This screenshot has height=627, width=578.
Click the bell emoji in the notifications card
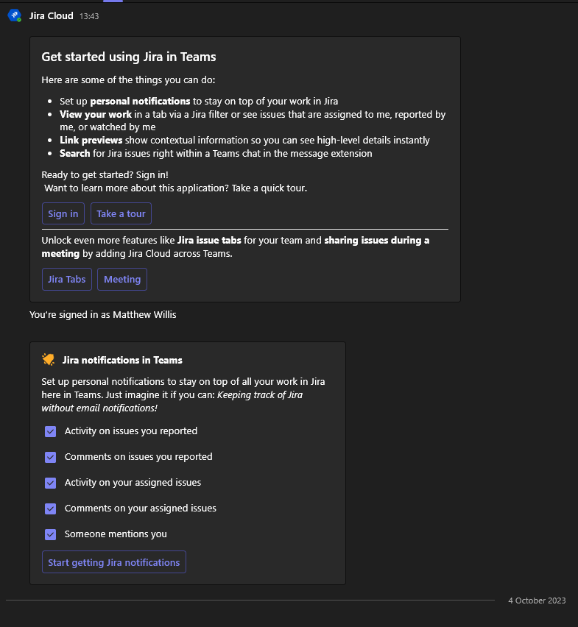pyautogui.click(x=47, y=360)
